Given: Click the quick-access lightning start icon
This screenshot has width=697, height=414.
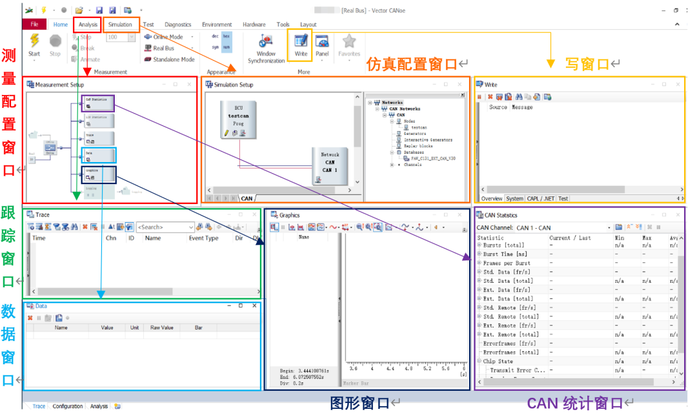Looking at the screenshot, I should 44,10.
